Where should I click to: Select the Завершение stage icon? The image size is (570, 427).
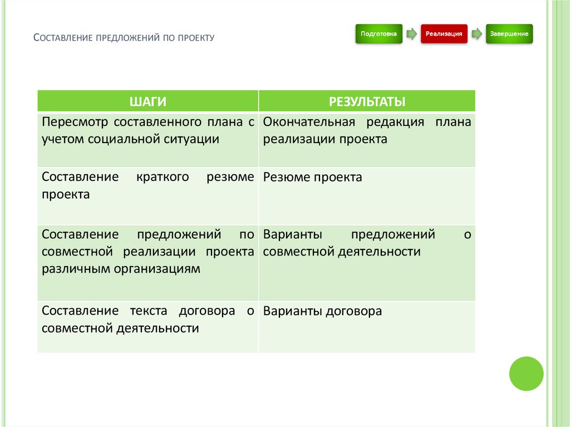[509, 34]
